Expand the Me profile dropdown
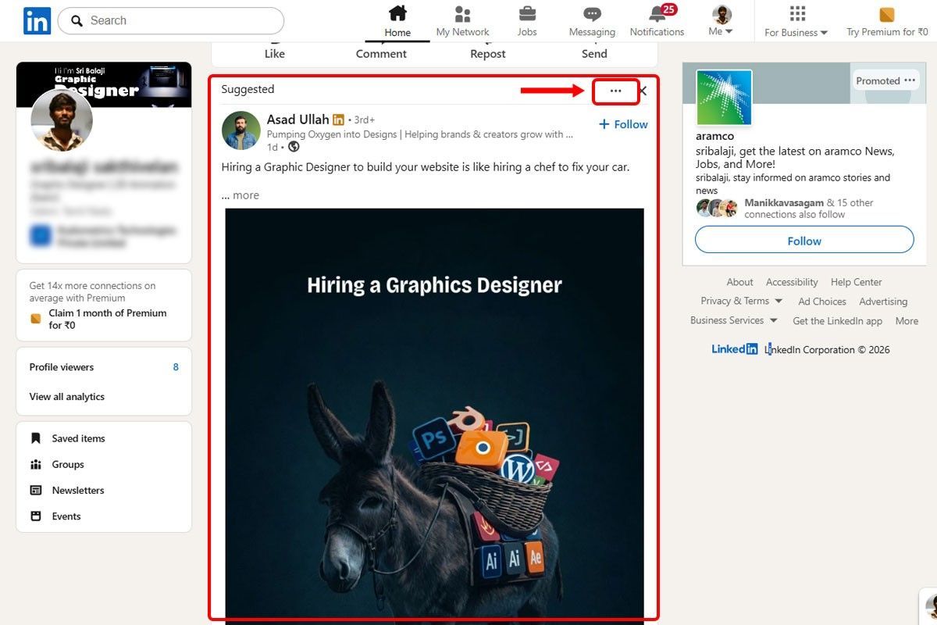This screenshot has width=937, height=625. pyautogui.click(x=721, y=21)
